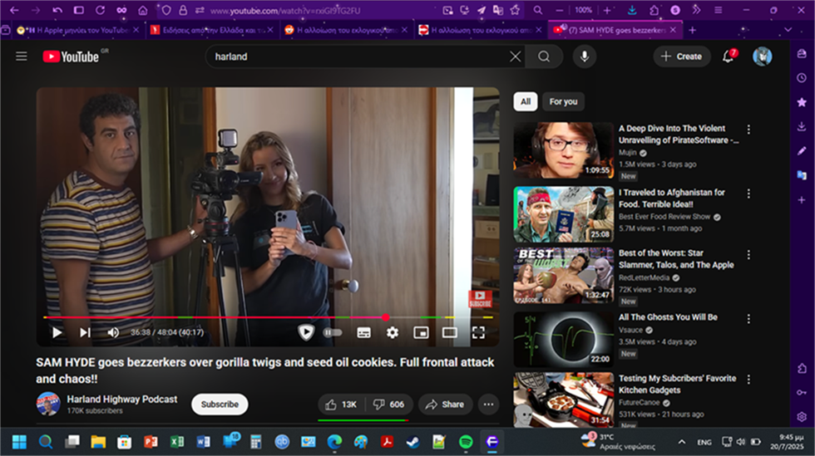
Task: Switch to miniplayer mode
Action: pos(421,332)
